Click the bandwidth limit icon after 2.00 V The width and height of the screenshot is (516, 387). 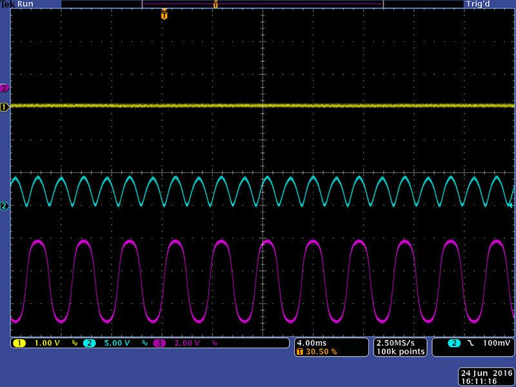(215, 344)
